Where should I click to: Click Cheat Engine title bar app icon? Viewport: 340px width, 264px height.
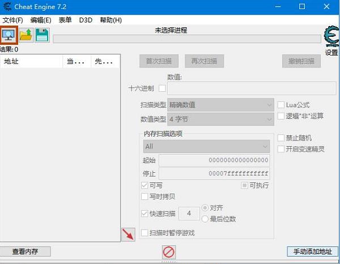pos(7,7)
